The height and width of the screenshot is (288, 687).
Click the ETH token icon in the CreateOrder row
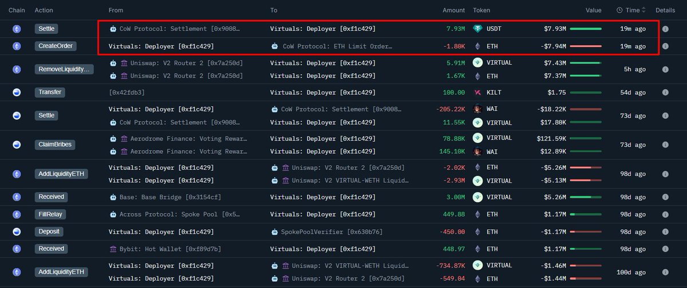point(478,46)
